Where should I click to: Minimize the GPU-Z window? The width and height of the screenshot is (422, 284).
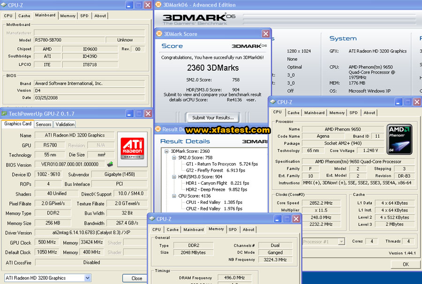pos(129,113)
